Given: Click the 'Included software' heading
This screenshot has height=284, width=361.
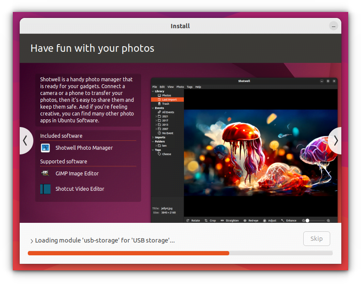Looking at the screenshot, I should pos(61,136).
